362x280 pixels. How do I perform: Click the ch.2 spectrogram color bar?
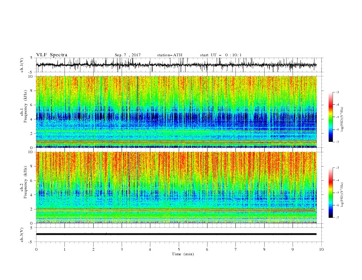click(x=331, y=193)
